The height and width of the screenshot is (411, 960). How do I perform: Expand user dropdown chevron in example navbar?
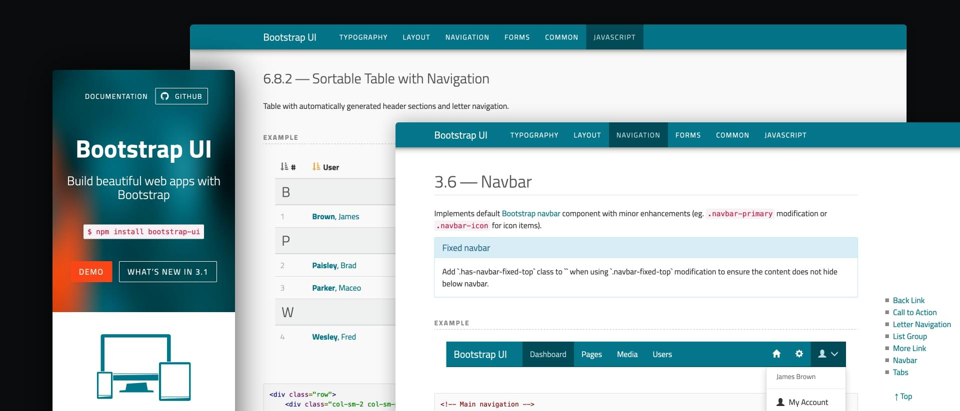point(834,354)
